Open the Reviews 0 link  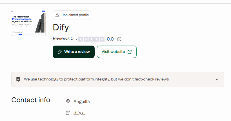63,39
